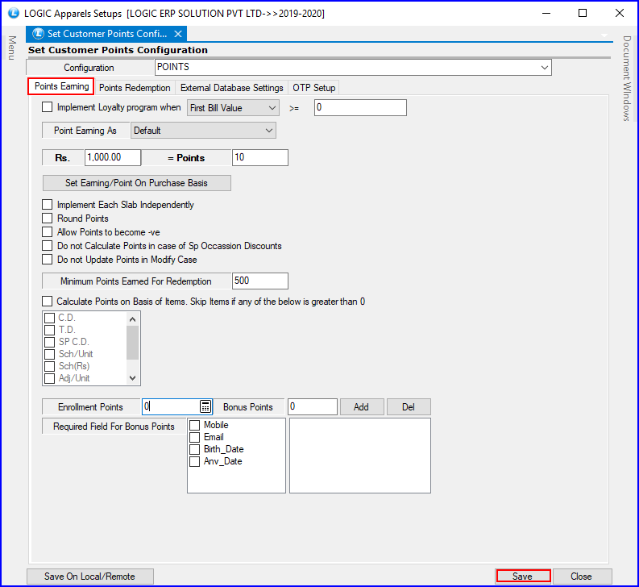Tick the Mobile required field checkbox
The width and height of the screenshot is (639, 587).
coord(195,425)
